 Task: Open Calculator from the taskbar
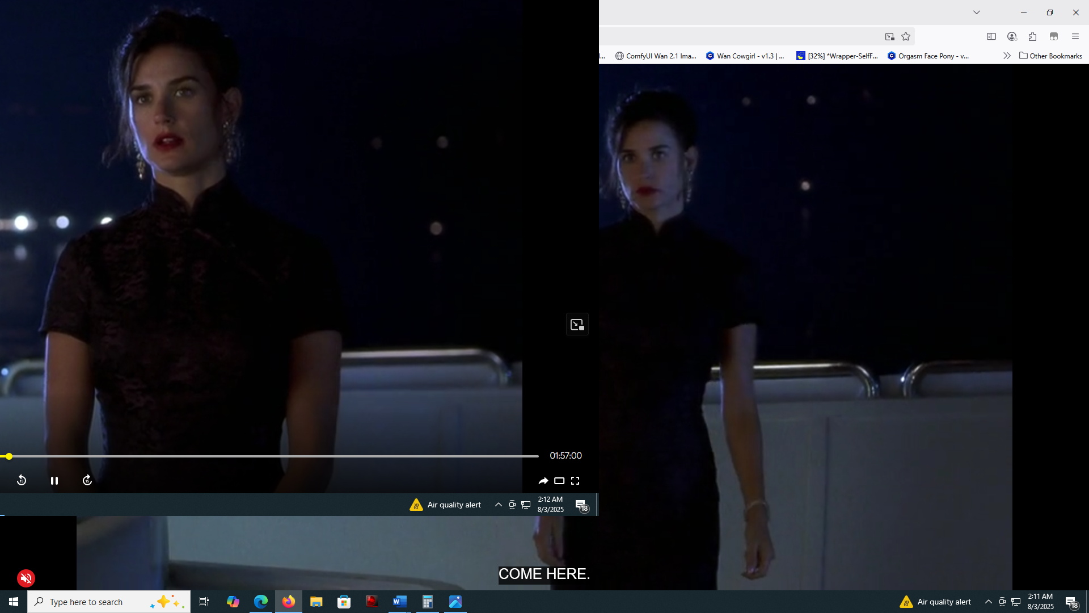[428, 602]
